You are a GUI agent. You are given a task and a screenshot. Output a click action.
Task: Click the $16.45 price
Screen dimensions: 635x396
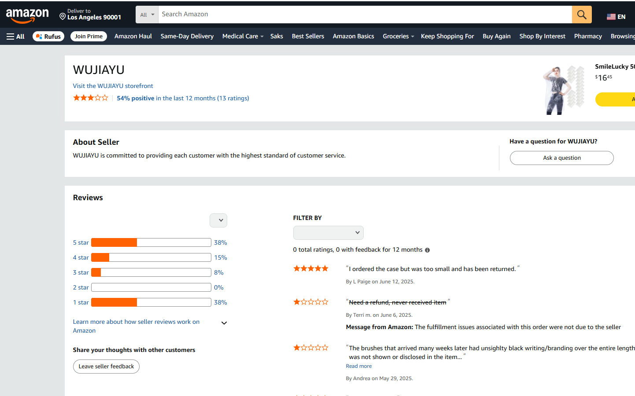pyautogui.click(x=603, y=77)
